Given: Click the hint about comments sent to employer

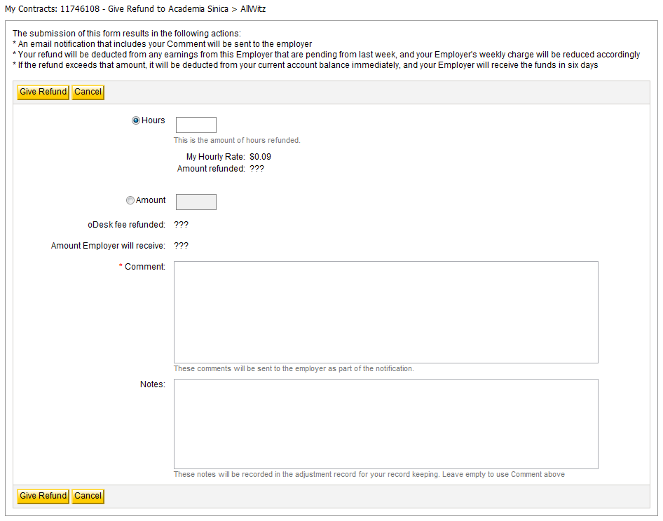Looking at the screenshot, I should click(x=294, y=368).
